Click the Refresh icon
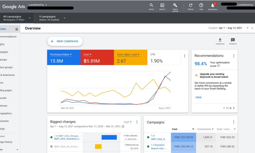 191,5
